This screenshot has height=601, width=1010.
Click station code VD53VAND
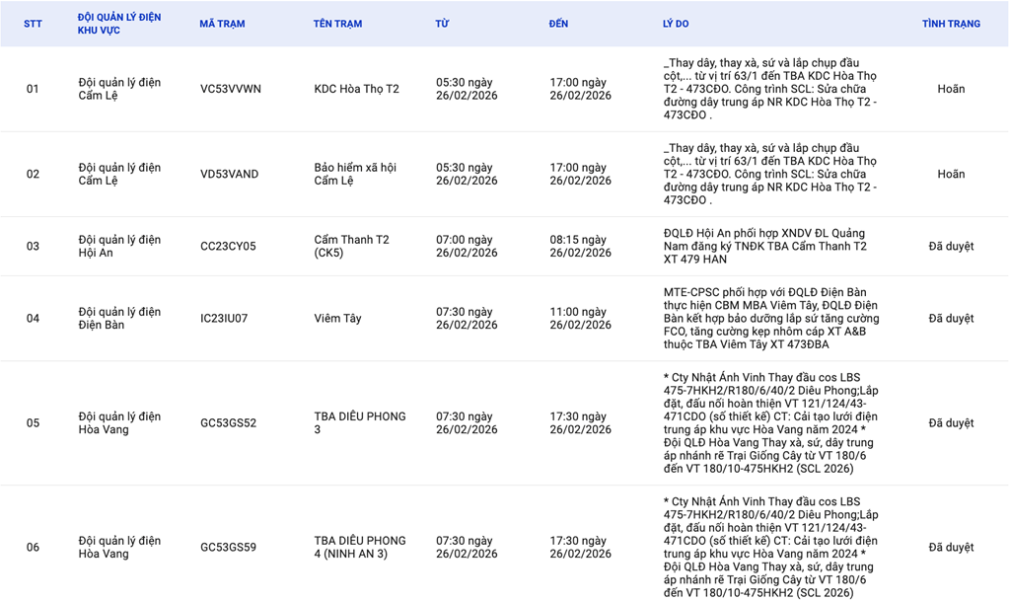click(229, 174)
